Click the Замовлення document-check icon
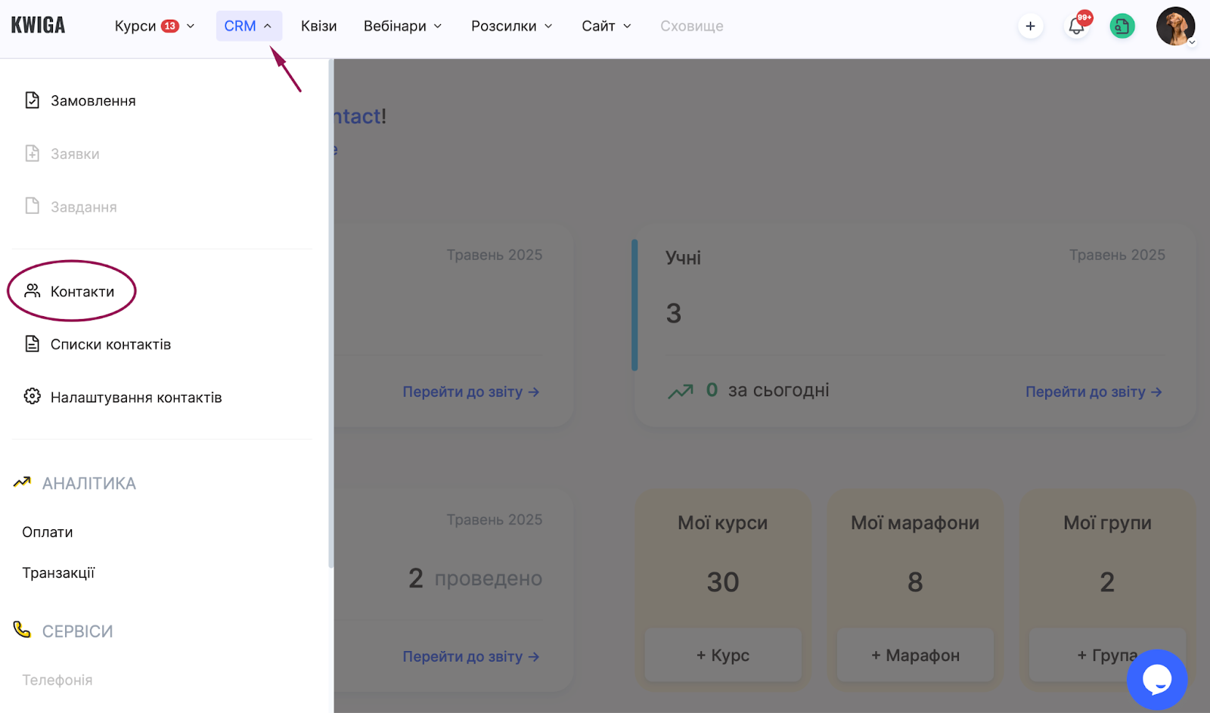 tap(32, 100)
